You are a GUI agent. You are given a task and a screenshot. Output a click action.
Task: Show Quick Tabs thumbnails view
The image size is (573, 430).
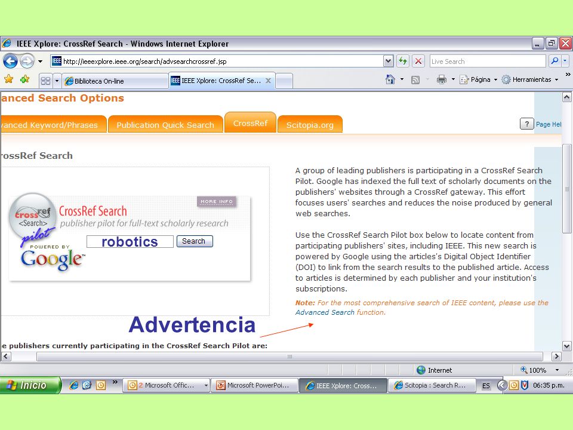tap(46, 81)
